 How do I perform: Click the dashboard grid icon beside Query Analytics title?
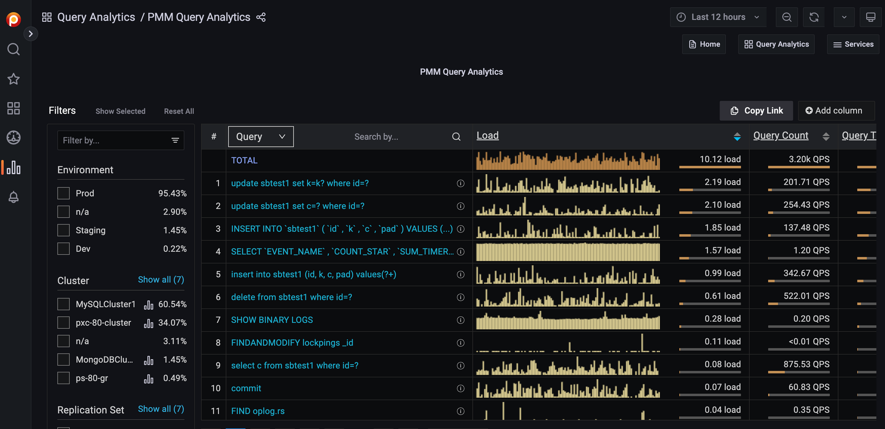[x=47, y=17]
